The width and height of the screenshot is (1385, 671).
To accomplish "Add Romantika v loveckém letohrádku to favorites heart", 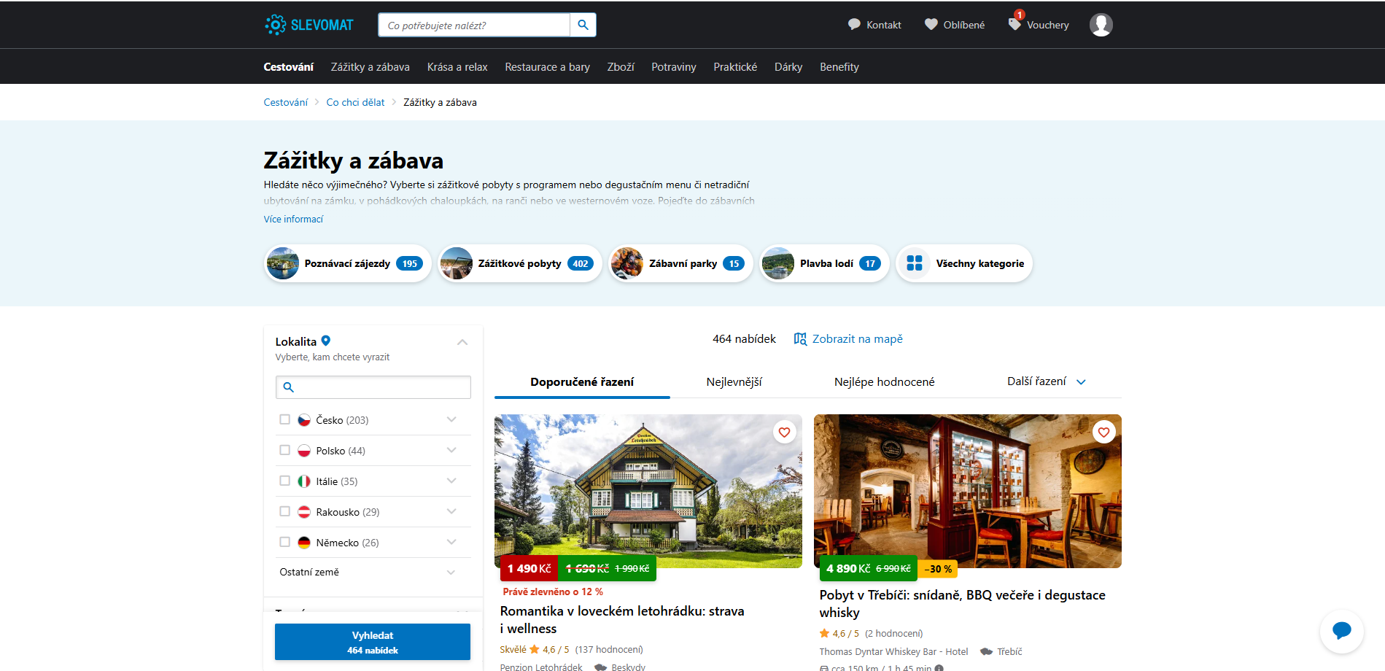I will coord(784,433).
